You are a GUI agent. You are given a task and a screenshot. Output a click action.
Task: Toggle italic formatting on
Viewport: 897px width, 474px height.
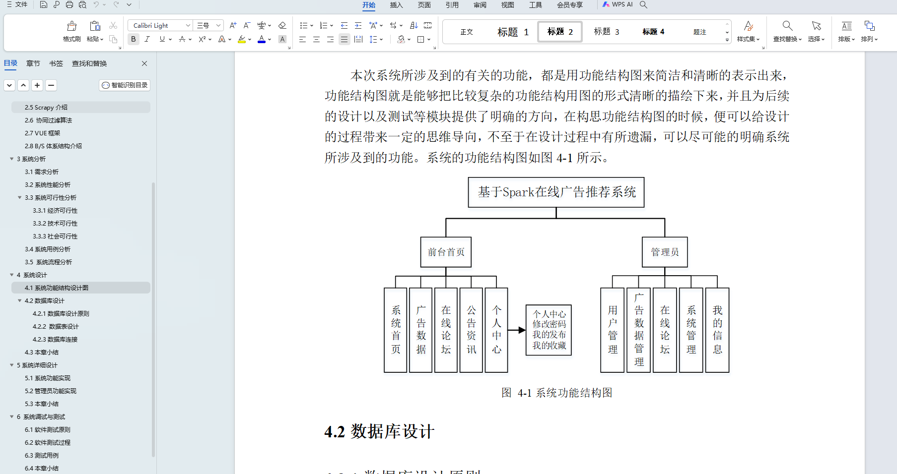click(147, 39)
